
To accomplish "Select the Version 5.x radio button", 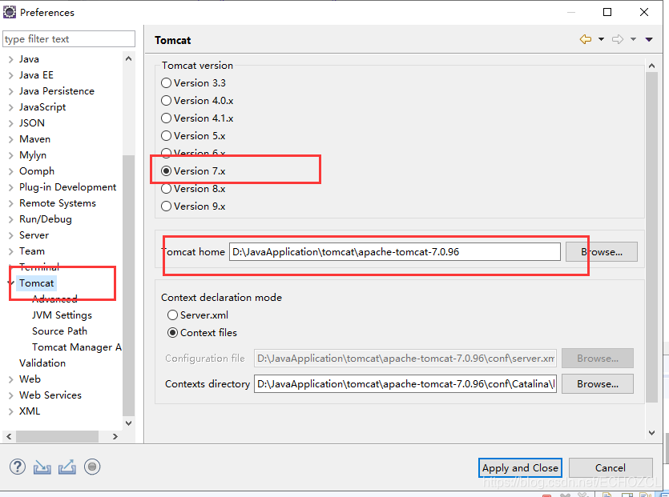I will [166, 135].
